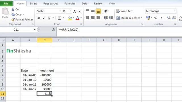This screenshot has width=182, height=102.
Task: Select the 8.1% result cell
Action: [x=44, y=93]
